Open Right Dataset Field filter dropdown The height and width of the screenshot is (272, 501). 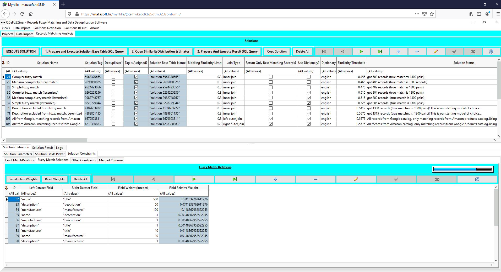pyautogui.click(x=85, y=194)
